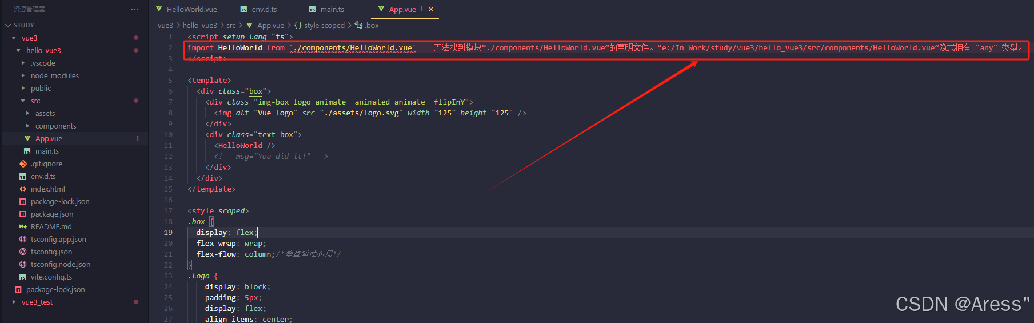
Task: Switch to the env.d.ts tab
Action: [264, 9]
